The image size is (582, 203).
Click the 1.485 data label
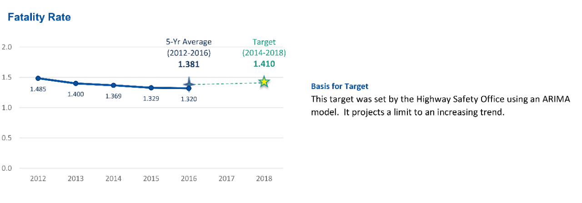[x=38, y=89]
